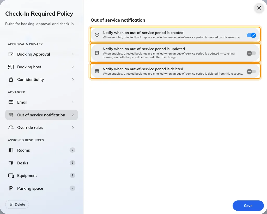Open the Booking Approval section

(41, 54)
